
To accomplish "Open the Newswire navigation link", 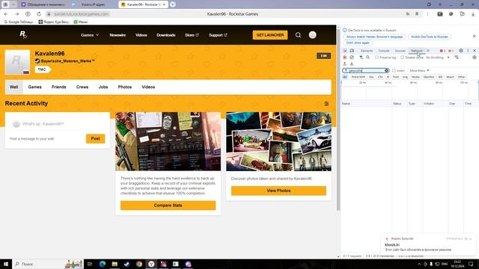I will click(x=118, y=35).
